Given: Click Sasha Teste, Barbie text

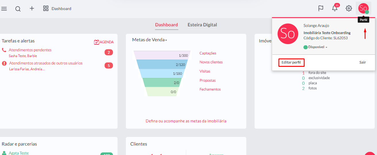Looking at the screenshot, I should tap(23, 56).
